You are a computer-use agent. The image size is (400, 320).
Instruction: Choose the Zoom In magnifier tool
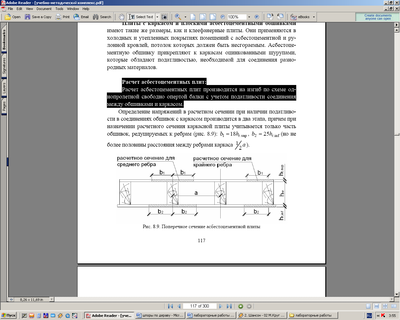tap(178, 17)
